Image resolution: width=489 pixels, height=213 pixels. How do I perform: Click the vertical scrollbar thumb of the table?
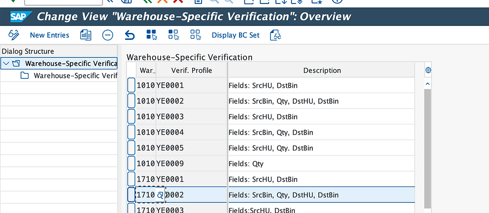tap(428, 149)
